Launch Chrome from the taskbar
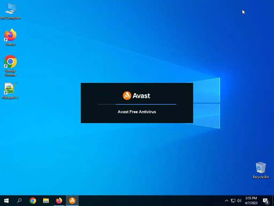Viewport: 274px width, 206px height. pos(33,201)
